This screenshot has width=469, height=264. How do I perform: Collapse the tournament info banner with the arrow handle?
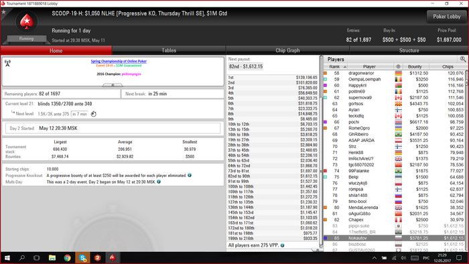(113, 85)
